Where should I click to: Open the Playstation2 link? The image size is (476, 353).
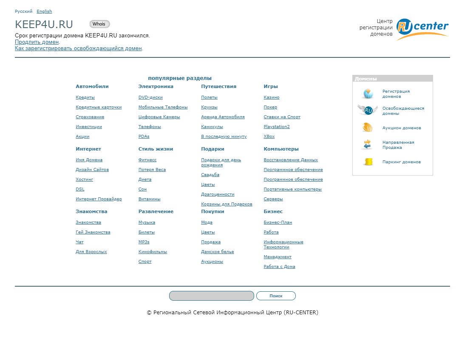pyautogui.click(x=277, y=126)
